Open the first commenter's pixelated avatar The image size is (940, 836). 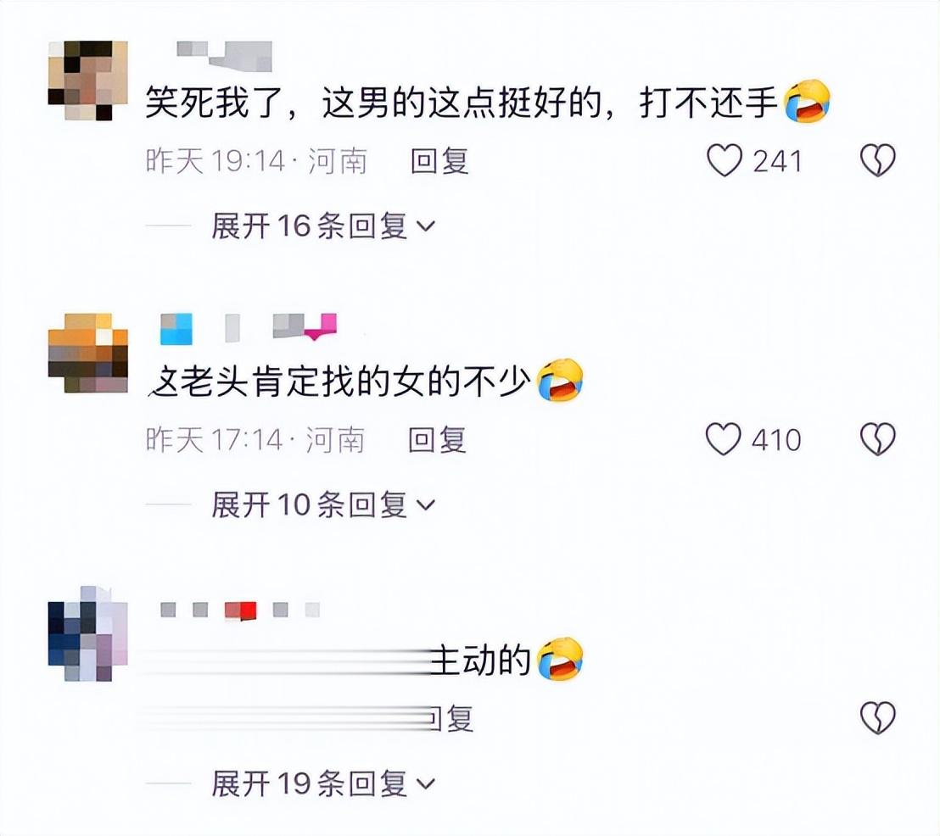[x=87, y=81]
